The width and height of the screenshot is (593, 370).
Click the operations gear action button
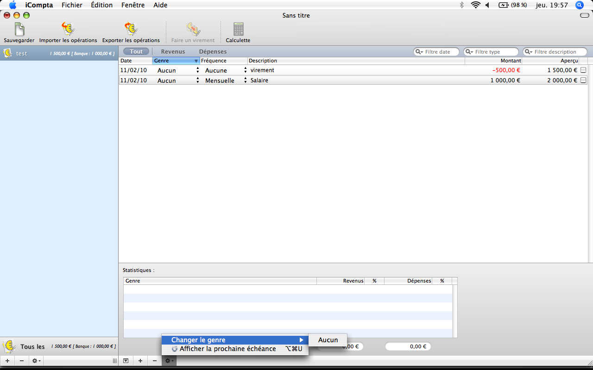[x=169, y=361]
